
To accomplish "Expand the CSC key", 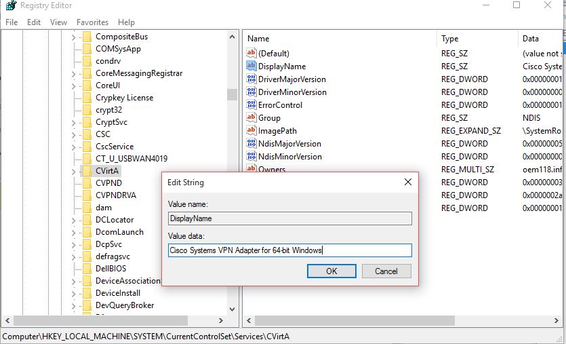I will pos(73,135).
